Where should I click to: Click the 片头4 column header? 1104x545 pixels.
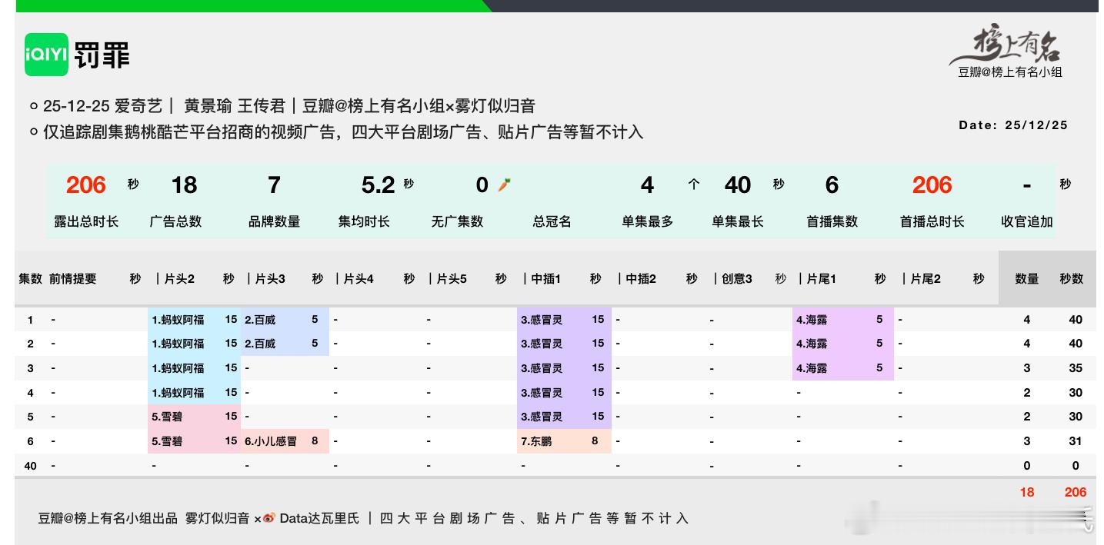click(358, 279)
